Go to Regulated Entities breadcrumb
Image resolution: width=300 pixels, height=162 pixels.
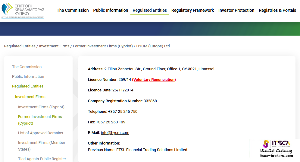click(20, 46)
